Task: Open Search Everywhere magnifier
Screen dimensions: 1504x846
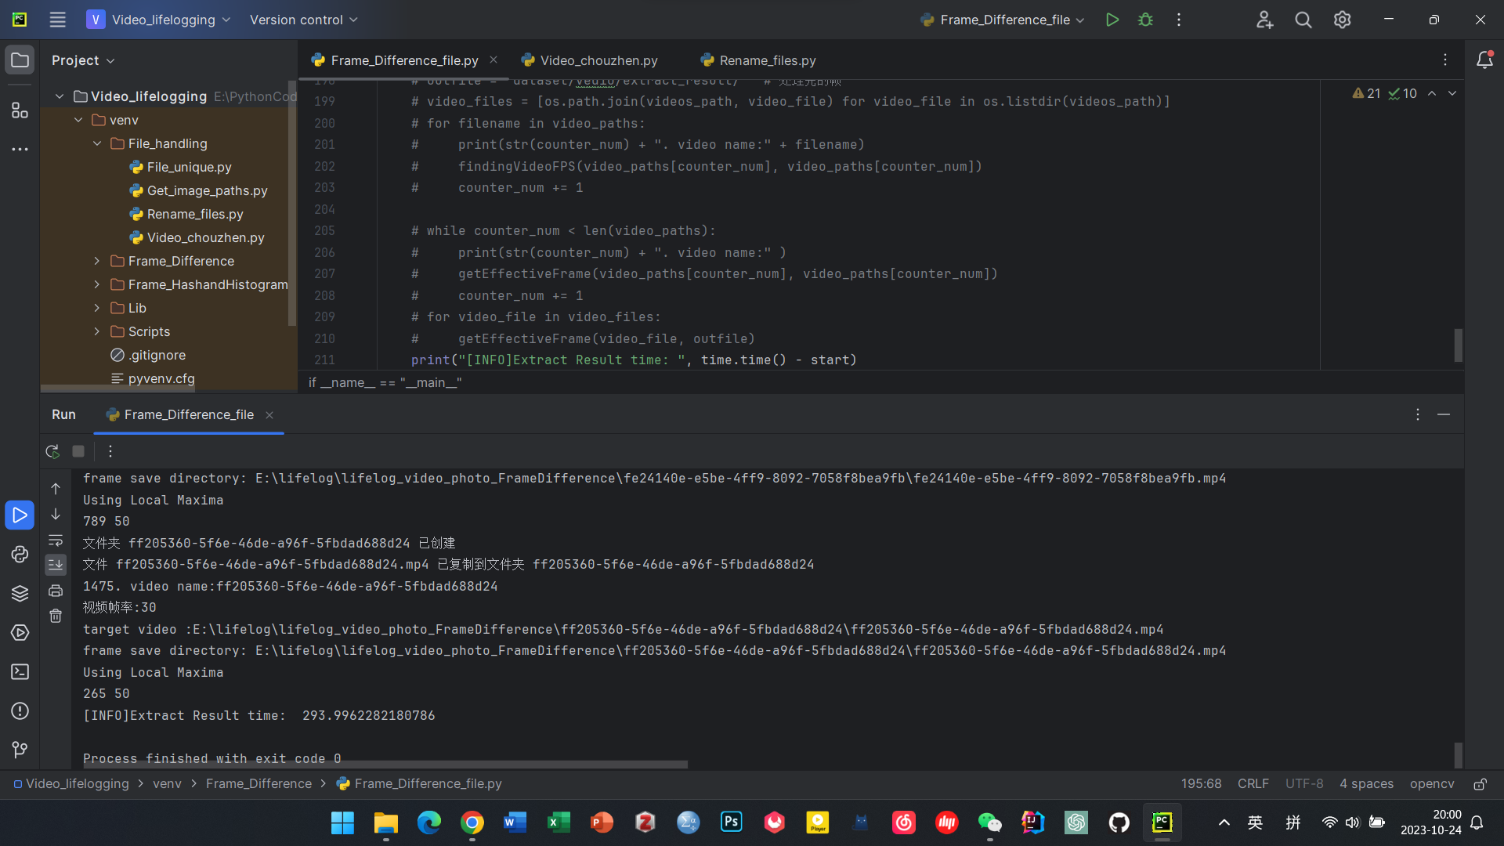Action: click(1303, 20)
